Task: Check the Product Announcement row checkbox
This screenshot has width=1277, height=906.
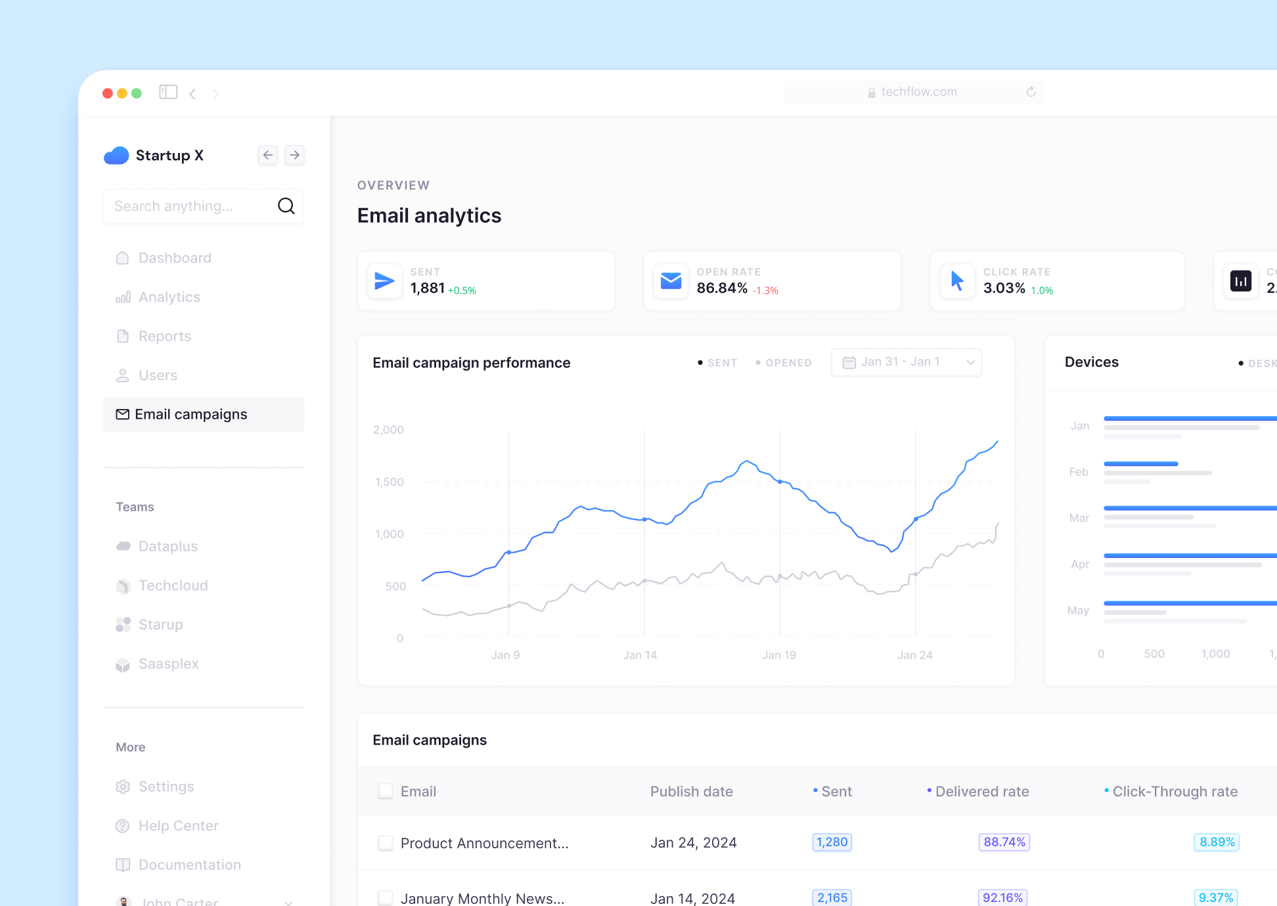Action: point(385,843)
